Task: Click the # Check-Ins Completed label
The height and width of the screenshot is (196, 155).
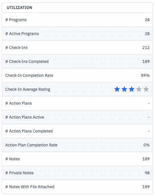Action: 27,61
